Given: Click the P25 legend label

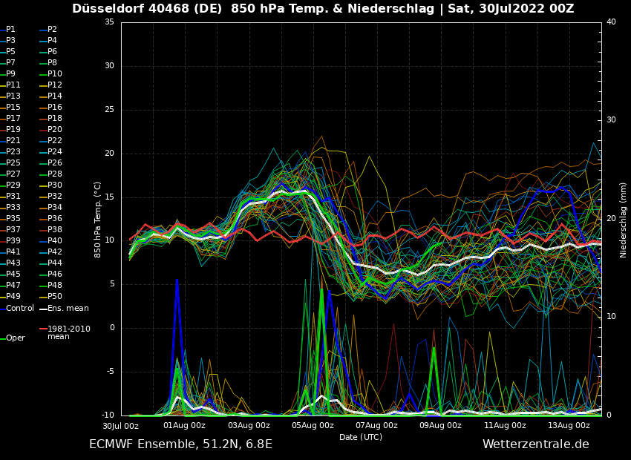Looking at the screenshot, I should [x=13, y=163].
